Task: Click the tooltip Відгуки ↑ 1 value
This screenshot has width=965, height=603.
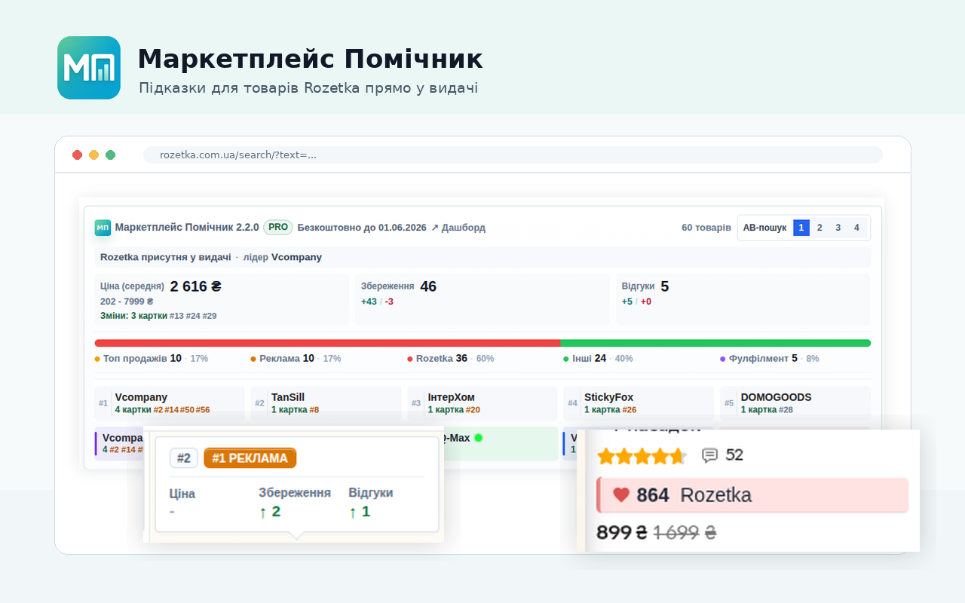Action: pos(360,512)
